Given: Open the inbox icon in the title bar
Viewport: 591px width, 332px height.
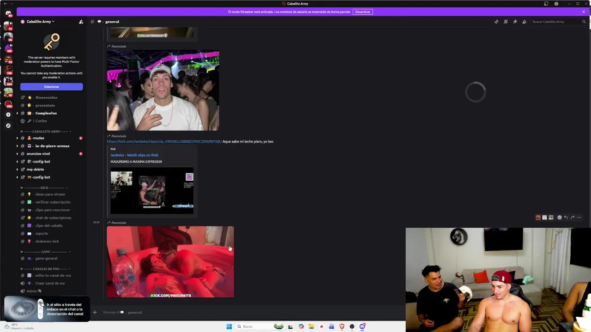Looking at the screenshot, I should (546, 4).
